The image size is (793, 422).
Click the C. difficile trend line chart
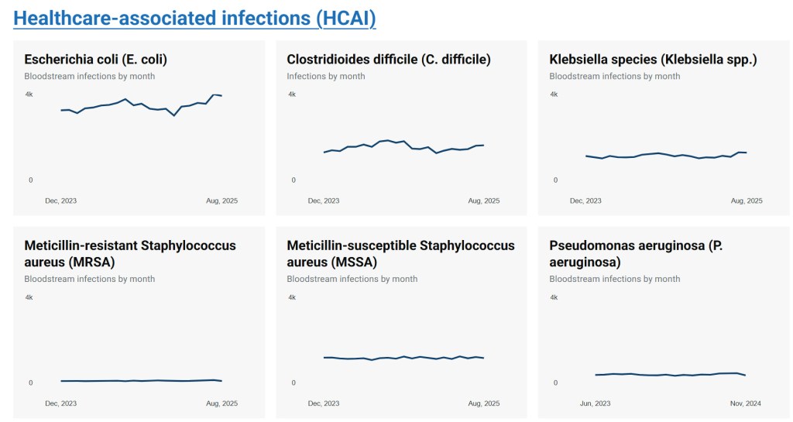click(403, 147)
